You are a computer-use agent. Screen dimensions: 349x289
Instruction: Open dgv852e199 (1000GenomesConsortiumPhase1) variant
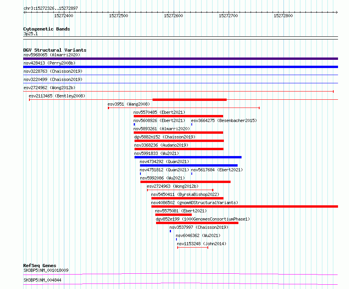tap(203, 219)
